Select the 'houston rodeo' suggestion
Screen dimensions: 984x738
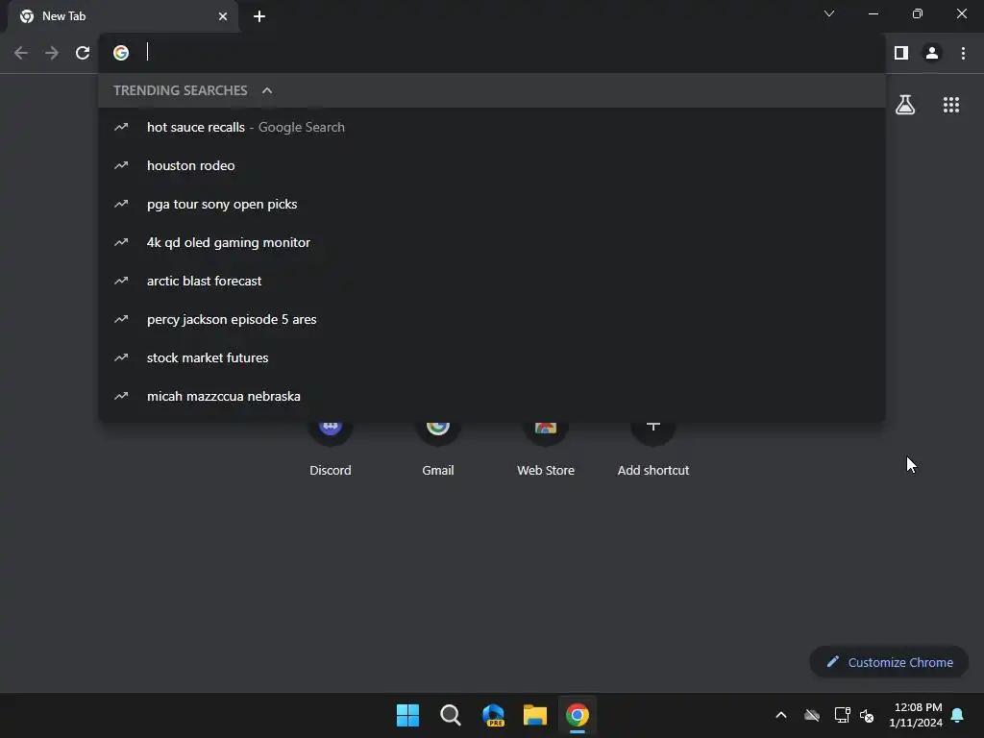coord(492,165)
